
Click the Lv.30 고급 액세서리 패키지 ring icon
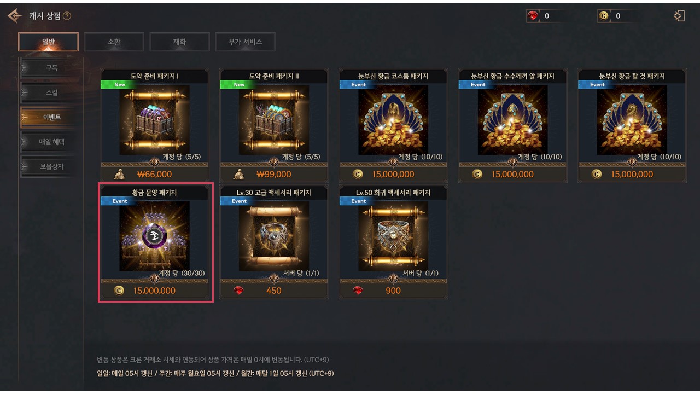click(273, 236)
